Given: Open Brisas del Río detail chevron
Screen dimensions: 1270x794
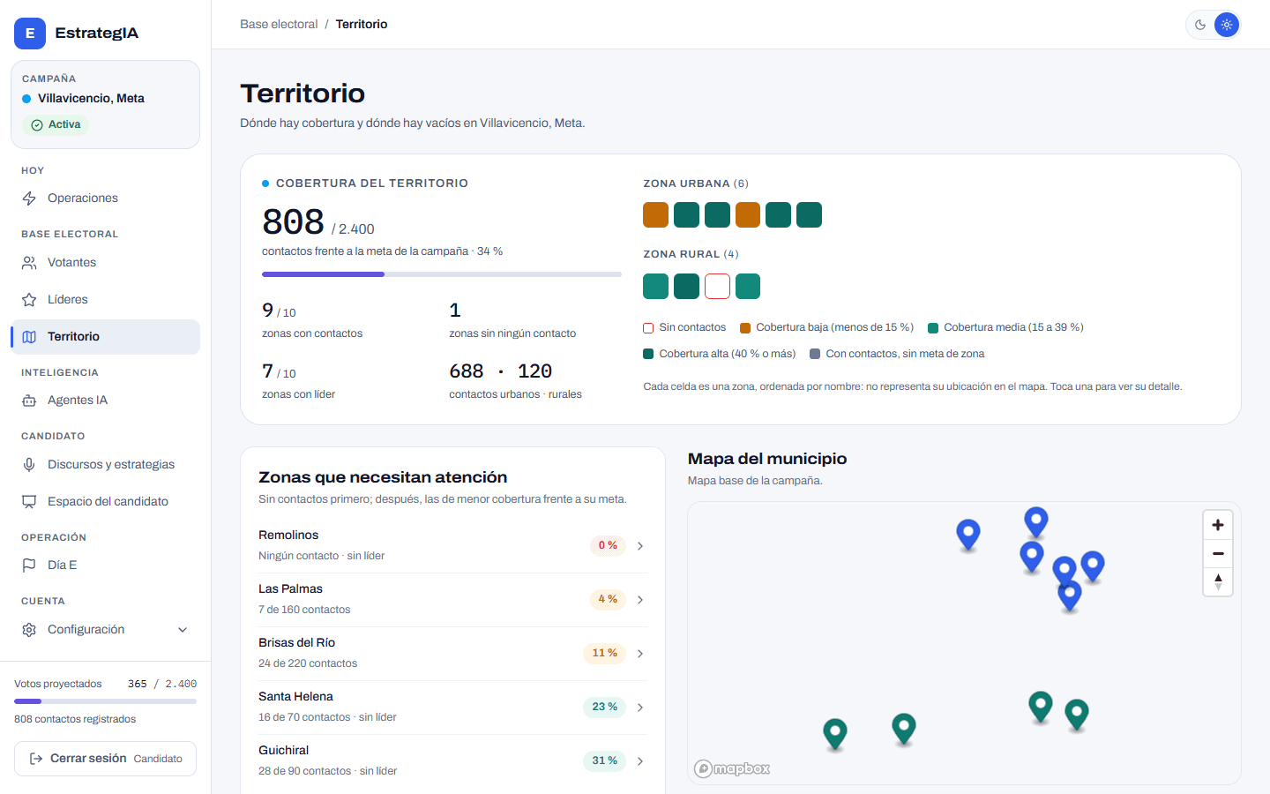Looking at the screenshot, I should click(640, 654).
